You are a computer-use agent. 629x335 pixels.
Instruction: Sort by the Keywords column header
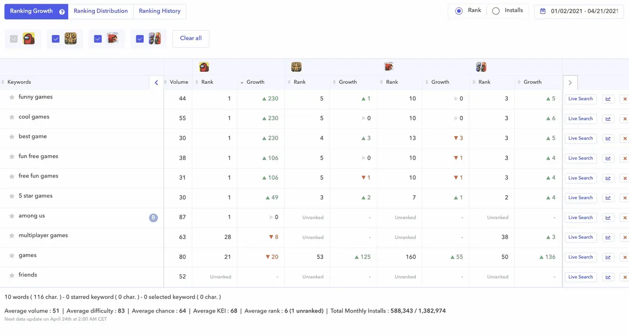19,82
